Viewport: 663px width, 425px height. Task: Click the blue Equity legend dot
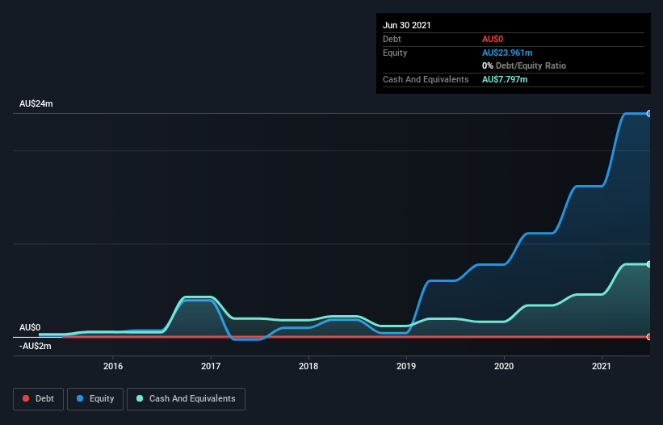point(80,398)
